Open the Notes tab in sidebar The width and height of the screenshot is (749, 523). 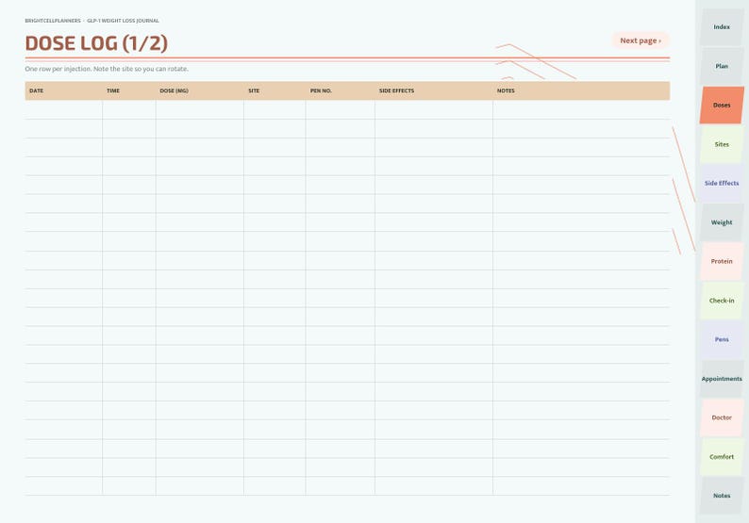tap(722, 496)
